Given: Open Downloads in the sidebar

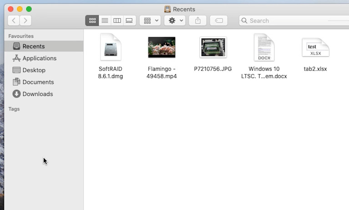Looking at the screenshot, I should (x=44, y=94).
